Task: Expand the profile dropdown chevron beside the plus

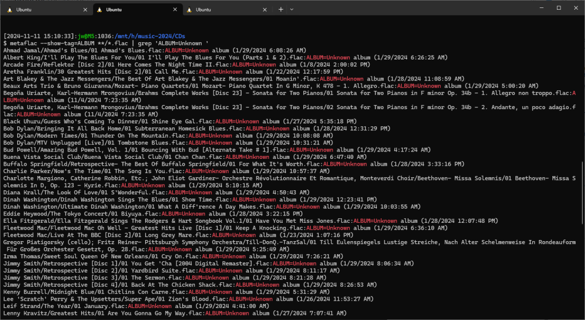Action: tap(292, 10)
